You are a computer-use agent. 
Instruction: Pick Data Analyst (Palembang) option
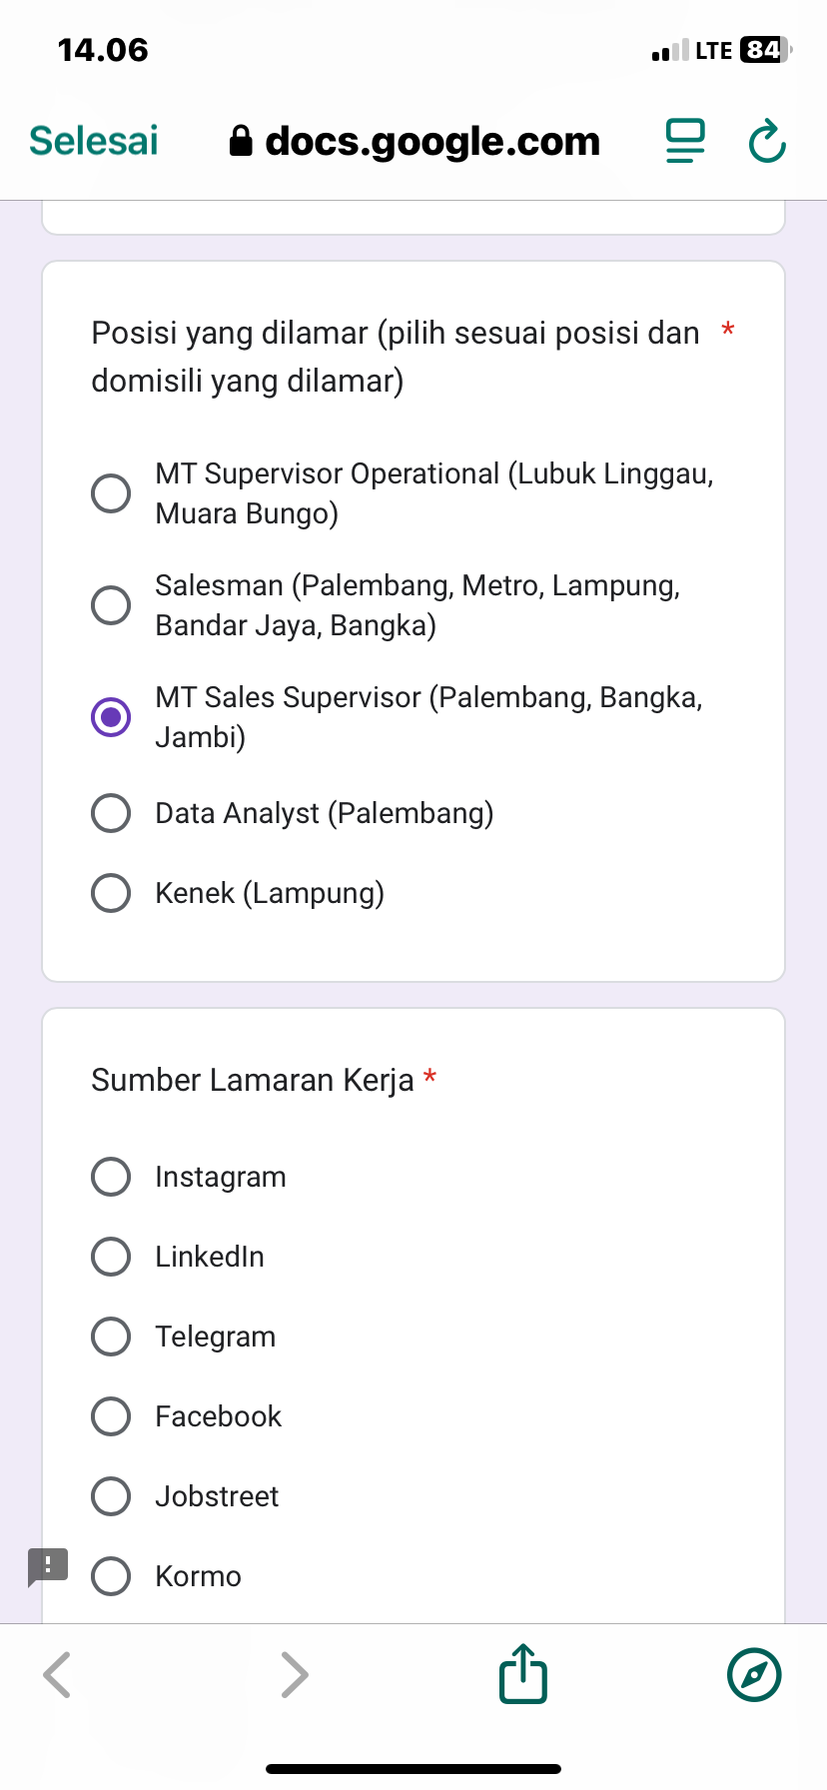[x=111, y=813]
